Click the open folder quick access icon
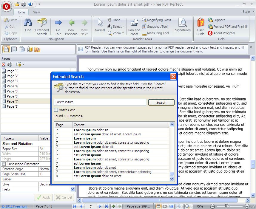This screenshot has height=209, width=256. click(x=17, y=4)
